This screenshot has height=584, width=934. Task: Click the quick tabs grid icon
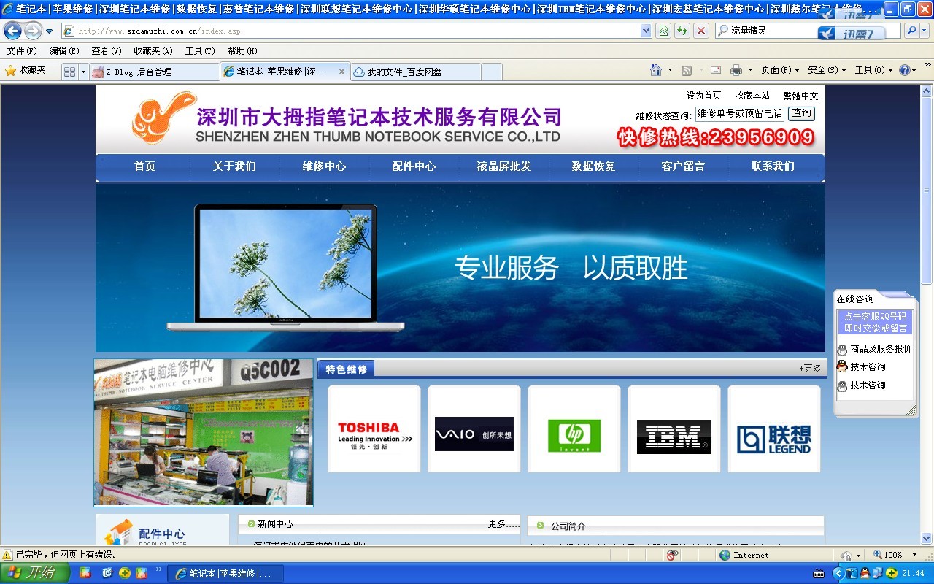pyautogui.click(x=69, y=72)
